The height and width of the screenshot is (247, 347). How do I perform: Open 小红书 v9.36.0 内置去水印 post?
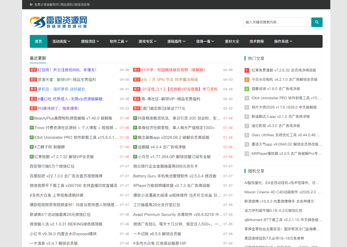coord(63,234)
